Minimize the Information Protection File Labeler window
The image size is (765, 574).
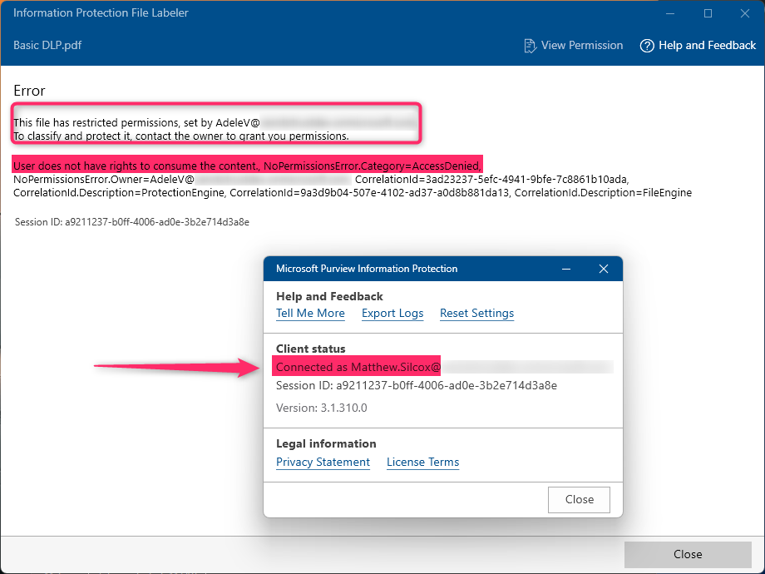click(670, 13)
